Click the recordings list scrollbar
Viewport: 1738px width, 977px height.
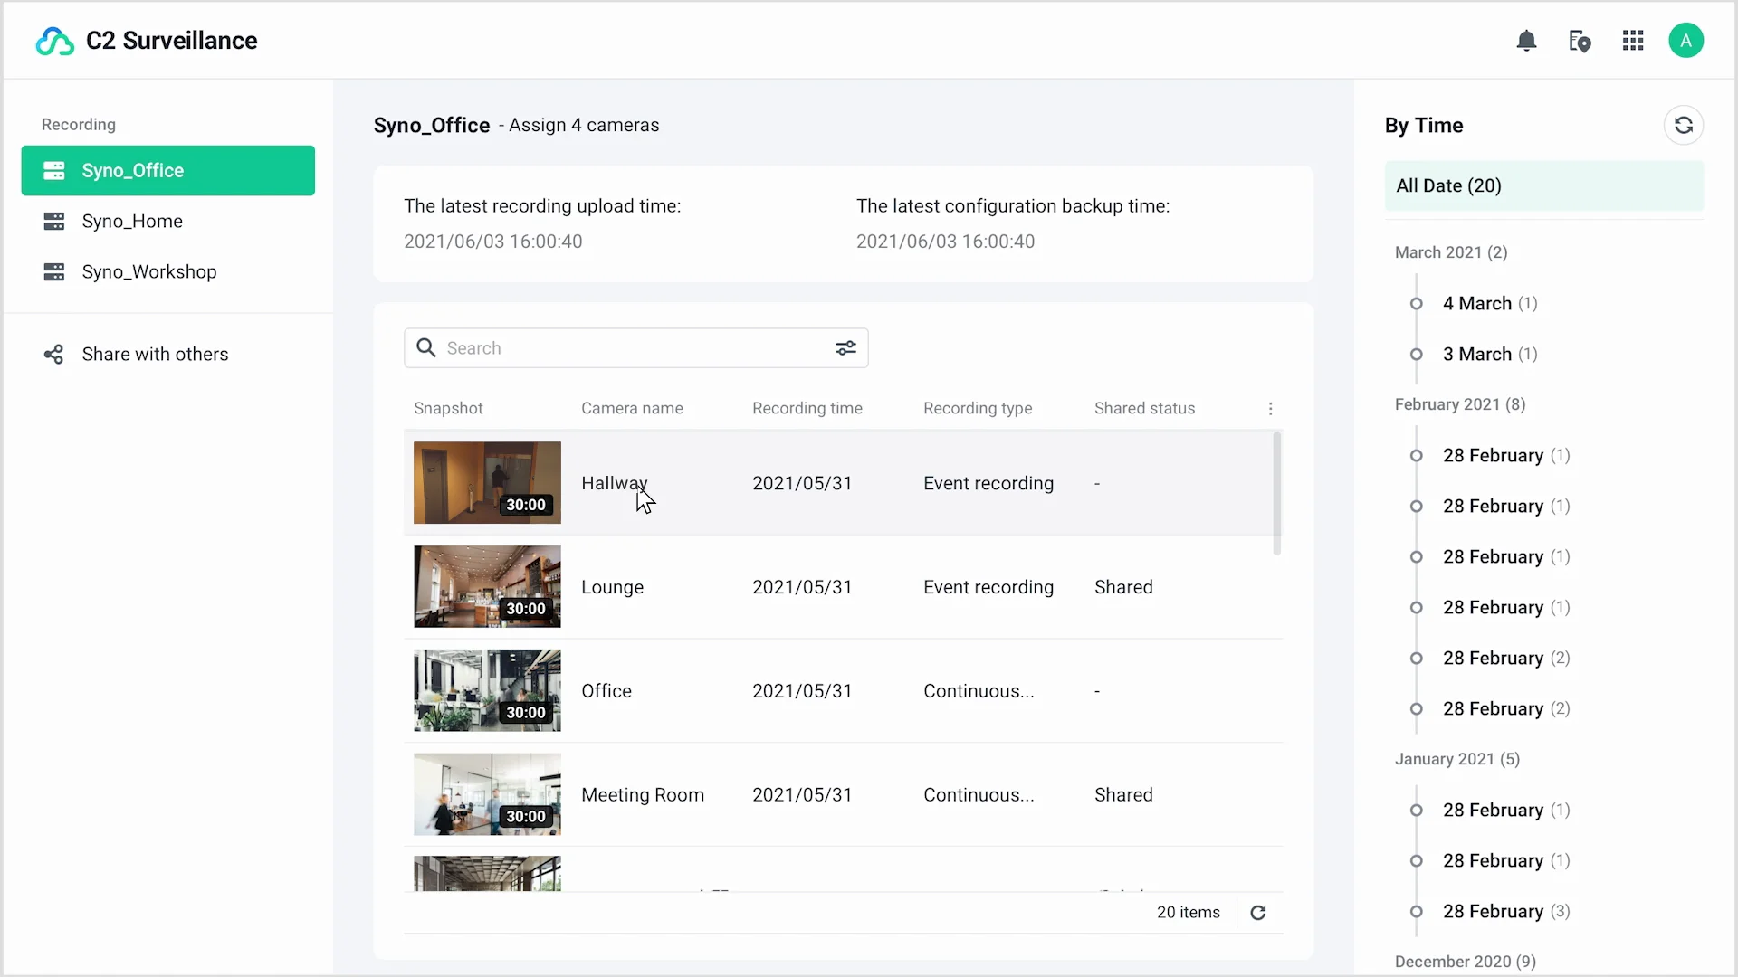coord(1276,494)
